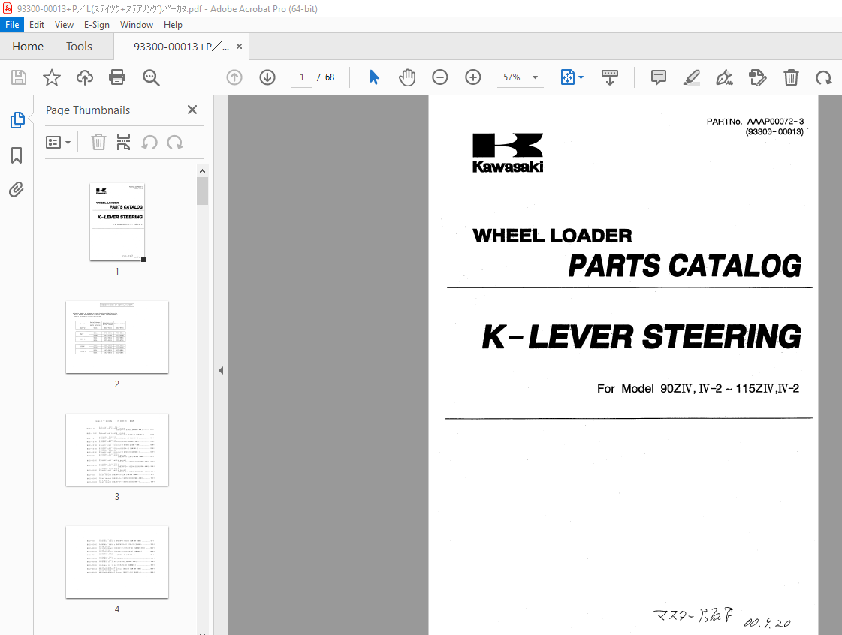842x635 pixels.
Task: Open the find text magnifier tool
Action: click(x=151, y=77)
